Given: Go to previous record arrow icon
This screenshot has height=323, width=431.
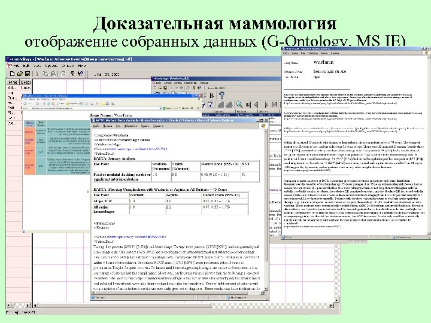Looking at the screenshot, I should 257,105.
